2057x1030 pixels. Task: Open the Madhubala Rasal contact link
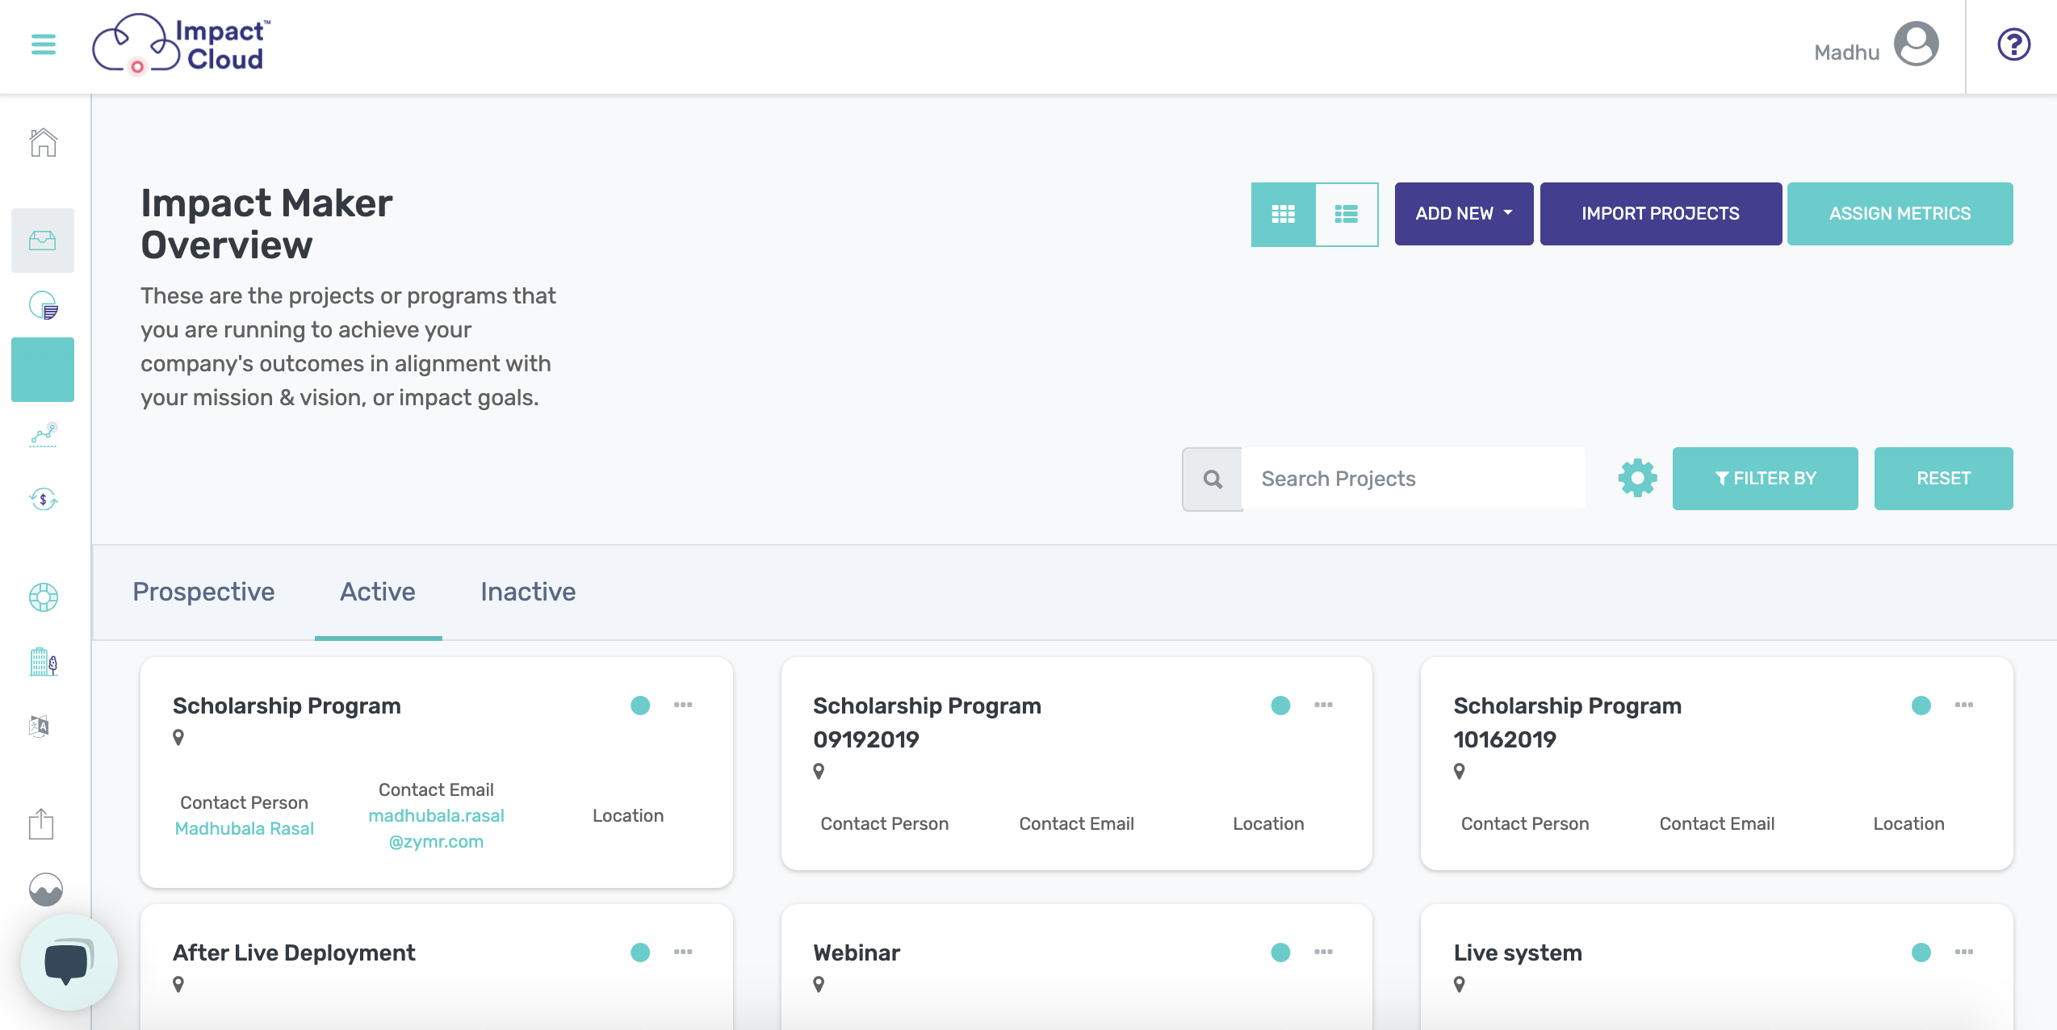tap(244, 828)
